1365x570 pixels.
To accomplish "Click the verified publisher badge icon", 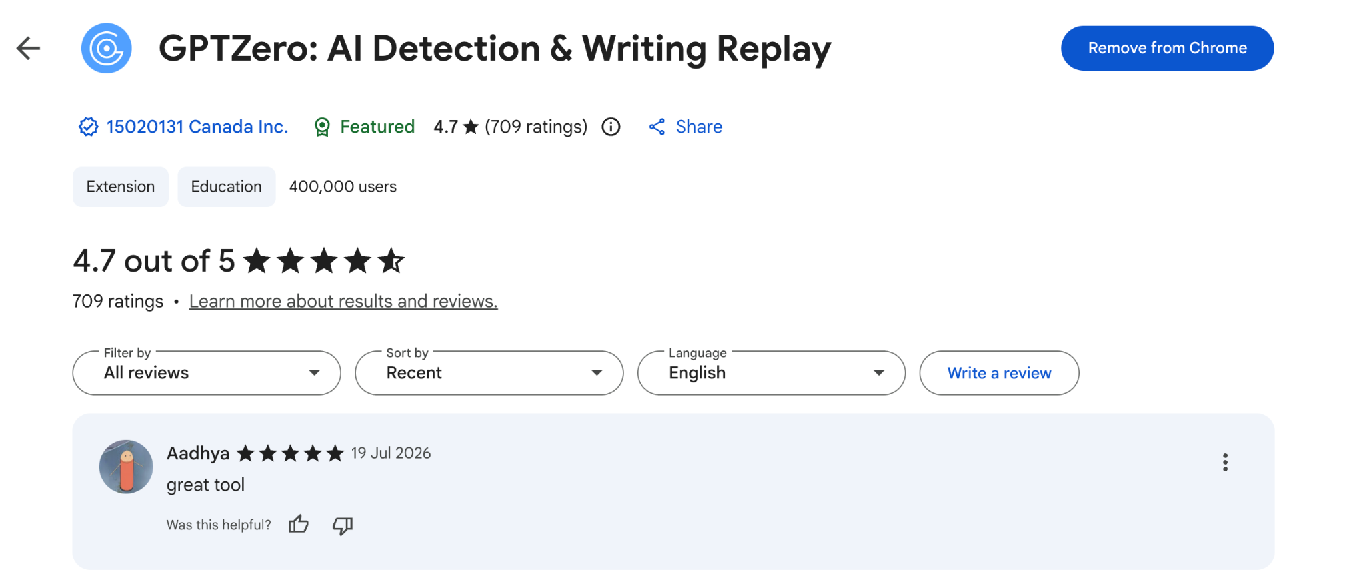I will click(88, 127).
